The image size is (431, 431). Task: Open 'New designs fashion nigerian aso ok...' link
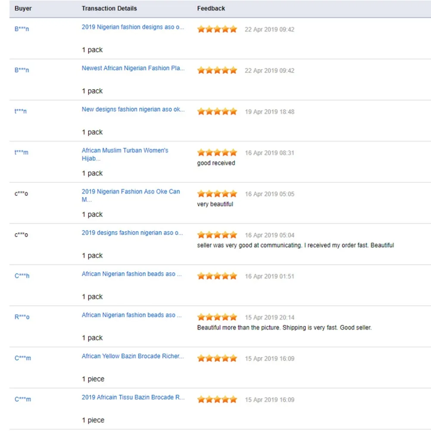(133, 109)
